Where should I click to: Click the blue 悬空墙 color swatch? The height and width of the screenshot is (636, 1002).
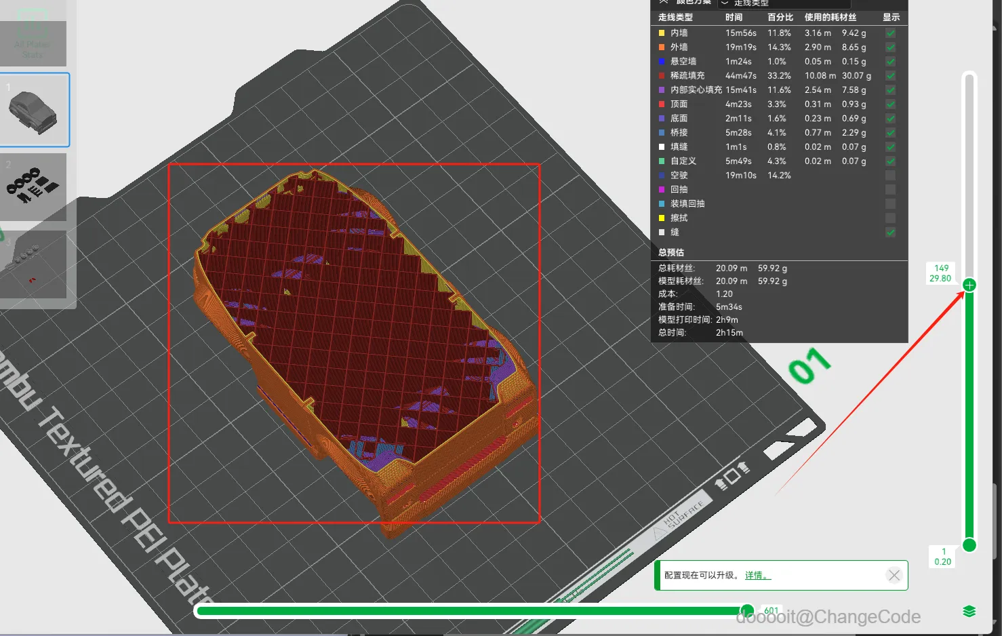pos(662,61)
